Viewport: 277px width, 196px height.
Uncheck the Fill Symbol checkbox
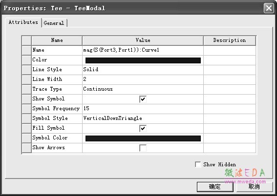(x=143, y=129)
